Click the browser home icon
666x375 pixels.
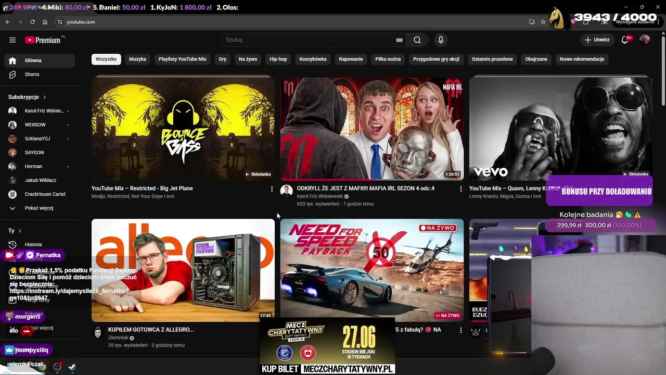click(x=45, y=22)
